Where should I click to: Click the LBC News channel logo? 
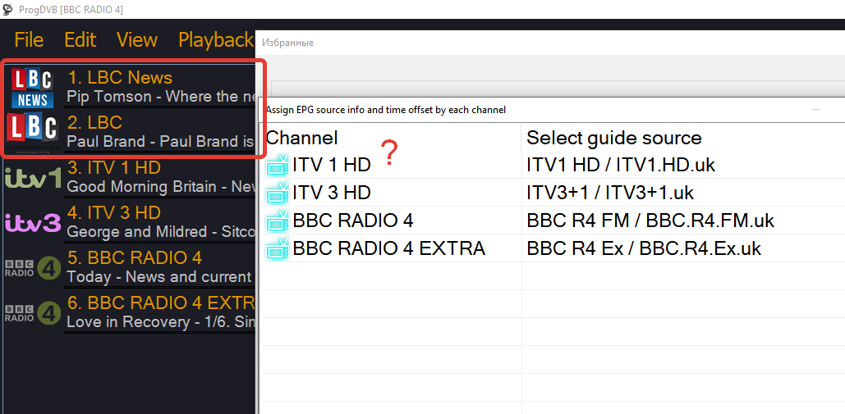tap(33, 88)
